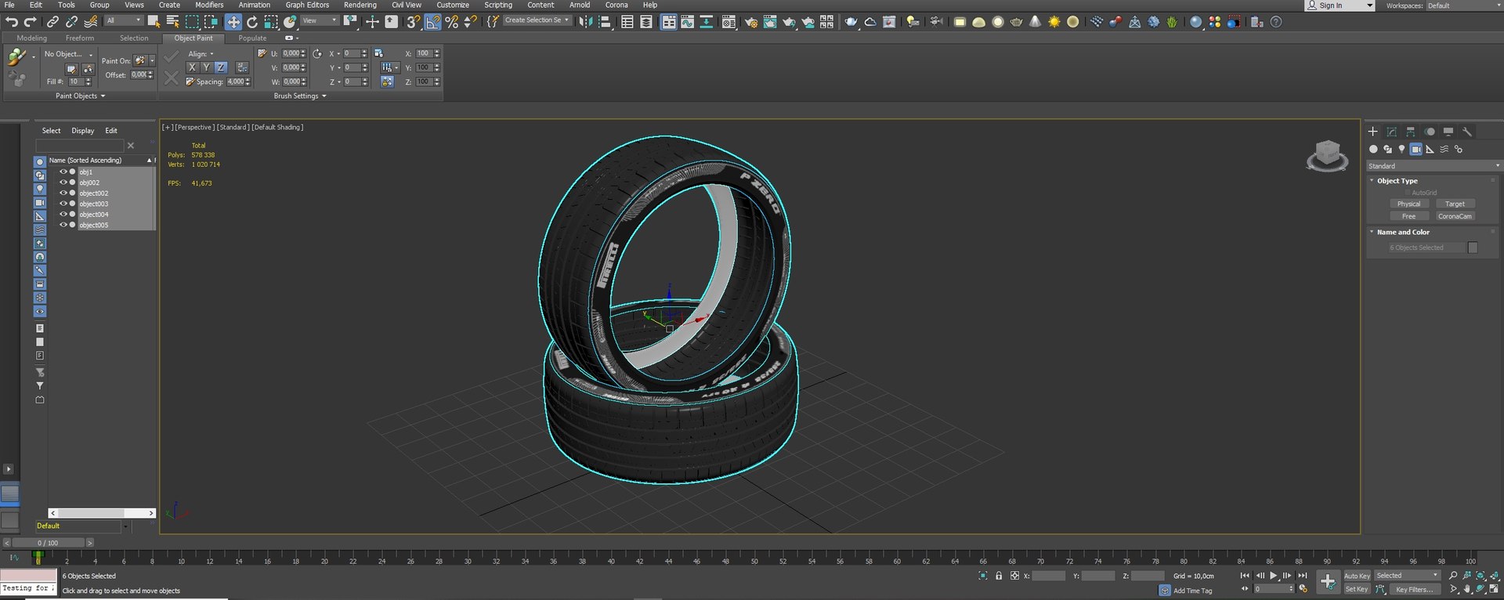This screenshot has height=600, width=1504.
Task: Click the object color swatch
Action: pyautogui.click(x=1473, y=248)
